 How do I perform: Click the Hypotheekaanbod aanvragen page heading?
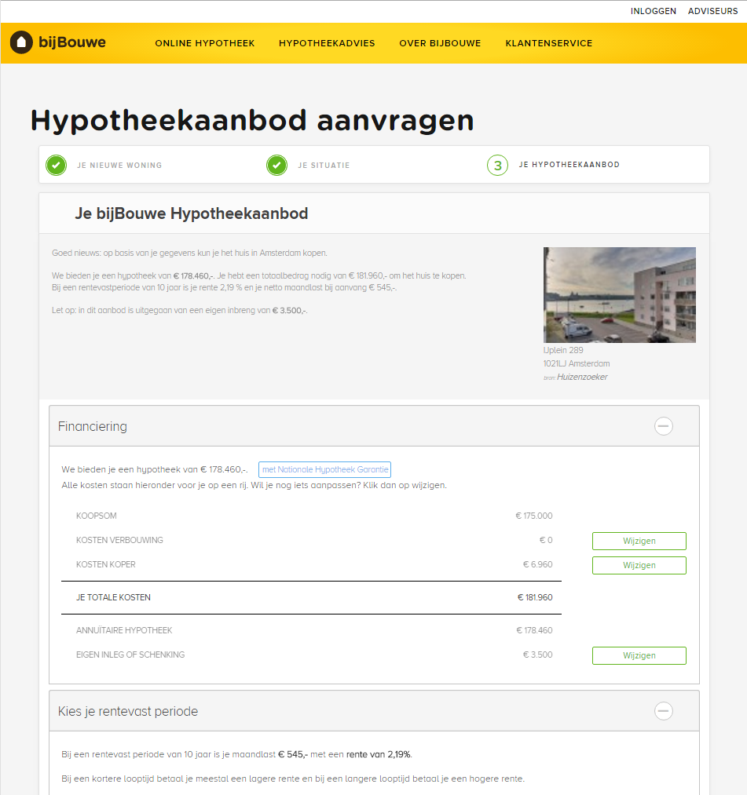click(x=252, y=121)
